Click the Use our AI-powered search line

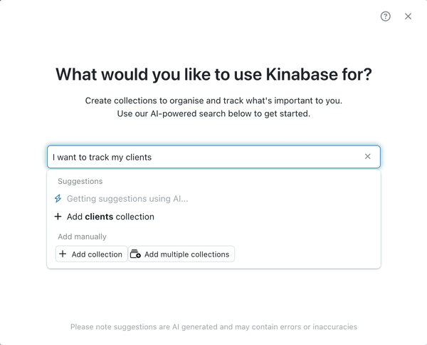213,113
